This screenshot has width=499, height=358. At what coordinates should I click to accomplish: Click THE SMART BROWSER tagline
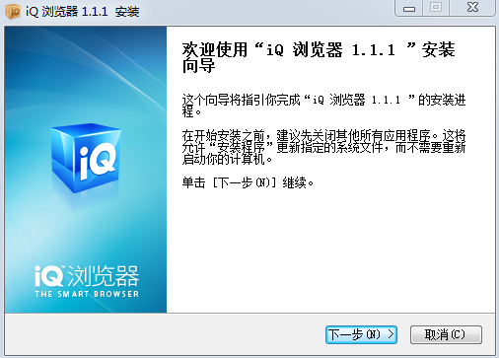pos(87,294)
